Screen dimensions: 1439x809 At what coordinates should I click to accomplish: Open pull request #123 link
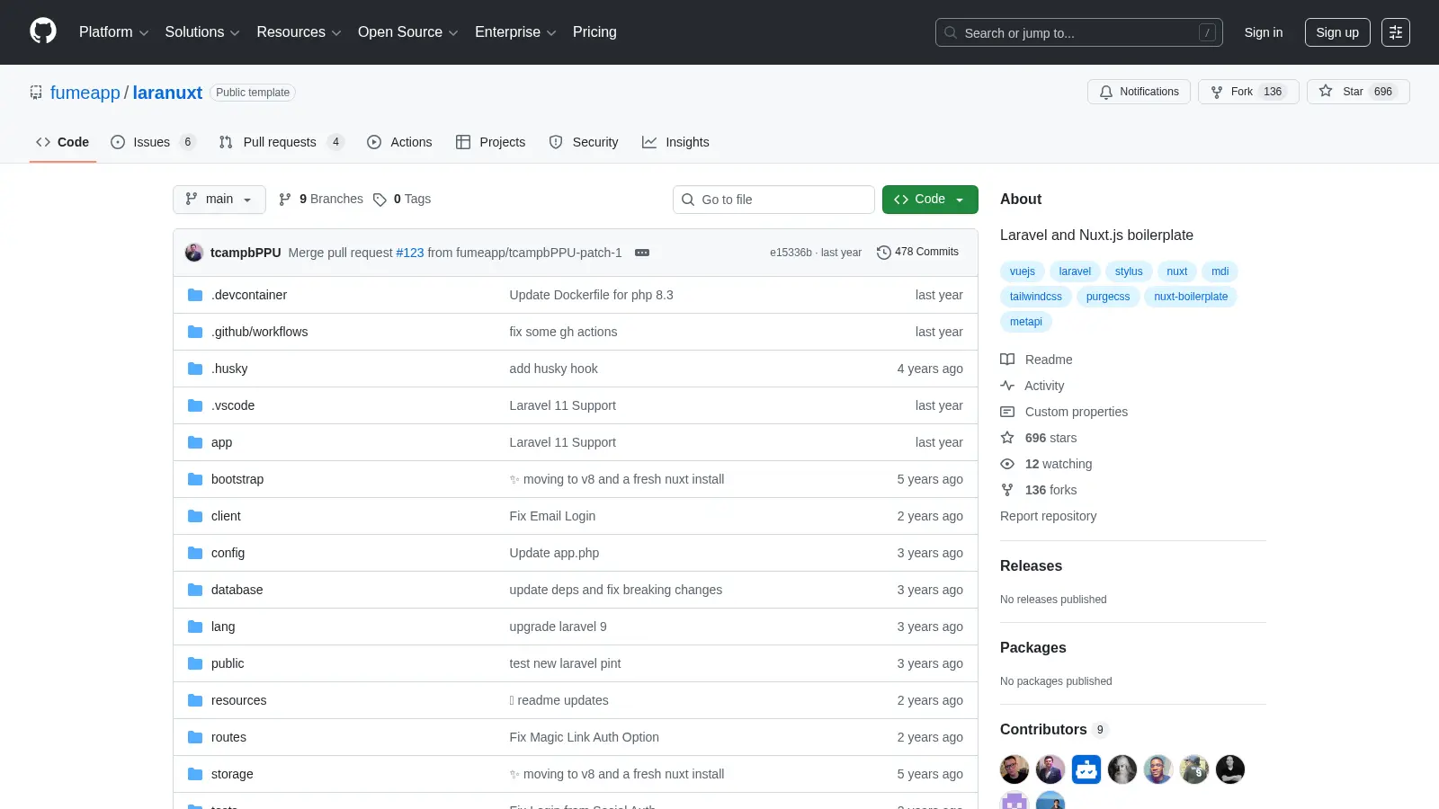pos(410,253)
